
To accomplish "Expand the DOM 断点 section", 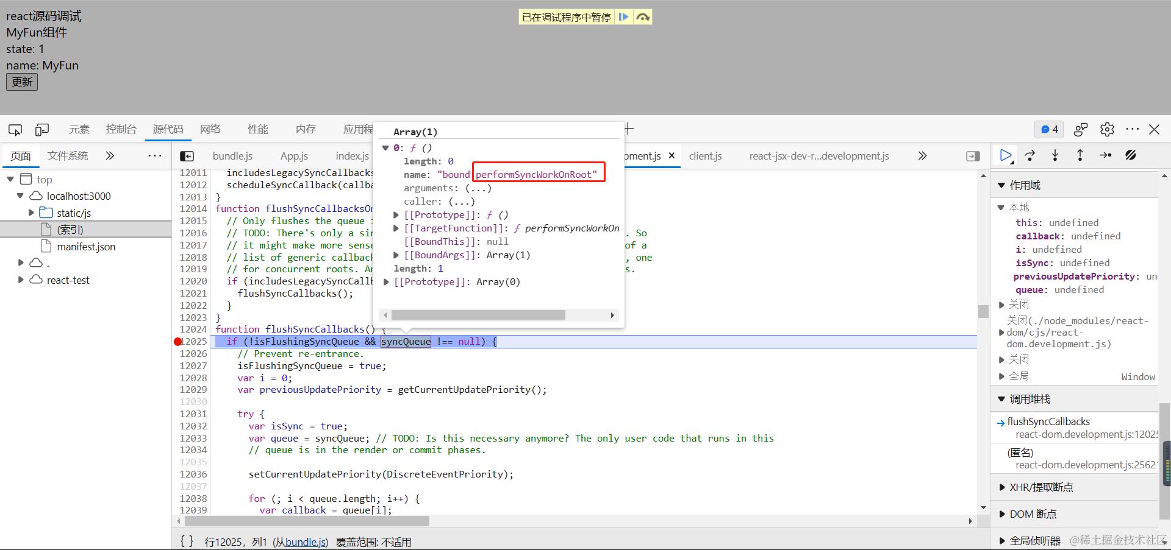I will [1001, 514].
